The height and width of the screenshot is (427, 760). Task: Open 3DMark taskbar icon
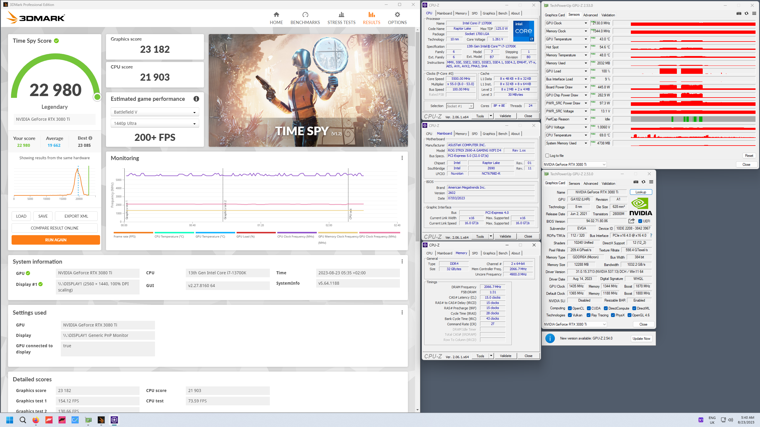click(x=101, y=420)
